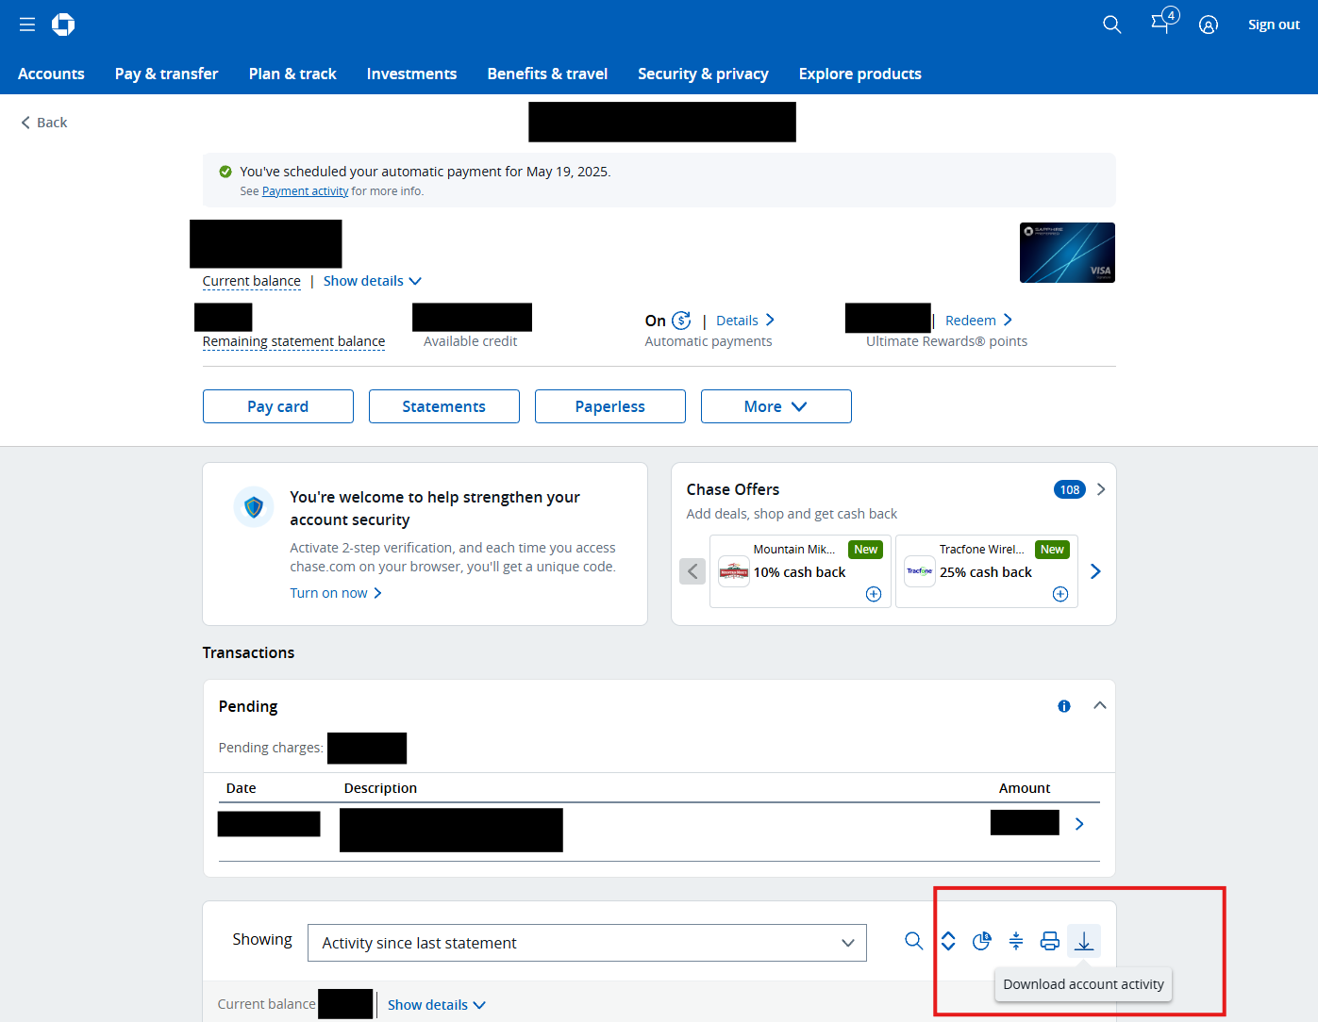Click the transaction search magnifier icon

913,941
